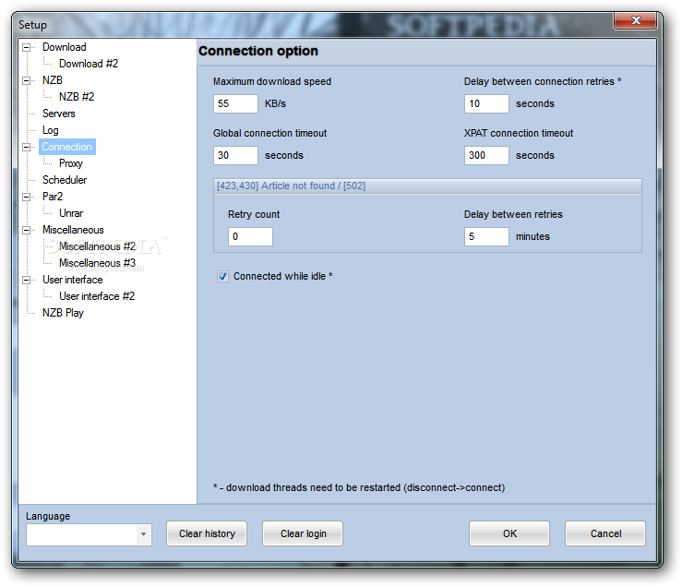Image resolution: width=682 pixels, height=587 pixels.
Task: Open Miscellaneous #2 settings page
Action: [98, 246]
